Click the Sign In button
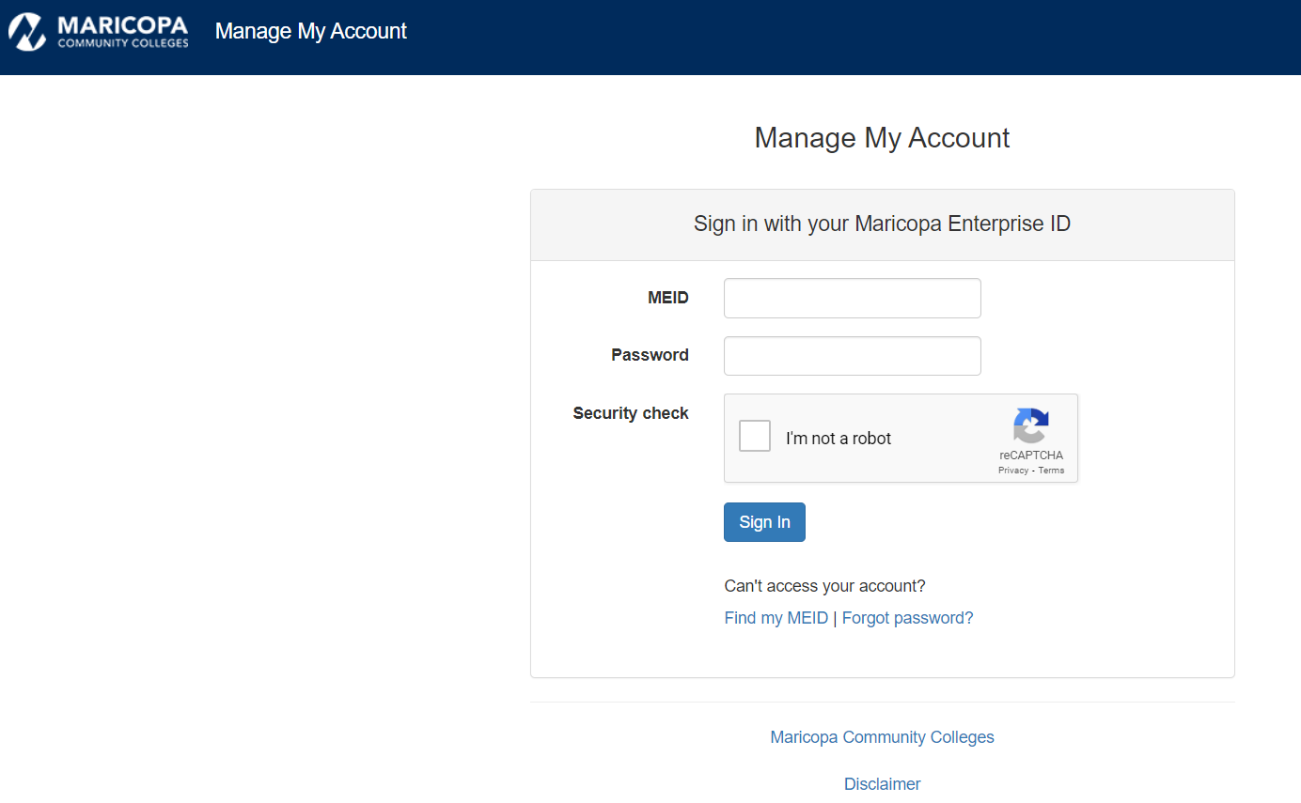This screenshot has width=1301, height=803. [764, 522]
